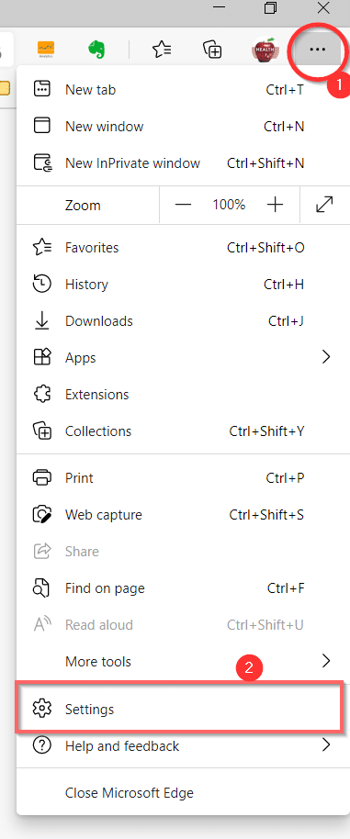
Task: Click the Evernote elephant extension icon
Action: coord(96,50)
